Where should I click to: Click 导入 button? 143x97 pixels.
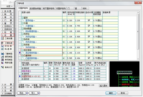33,93
